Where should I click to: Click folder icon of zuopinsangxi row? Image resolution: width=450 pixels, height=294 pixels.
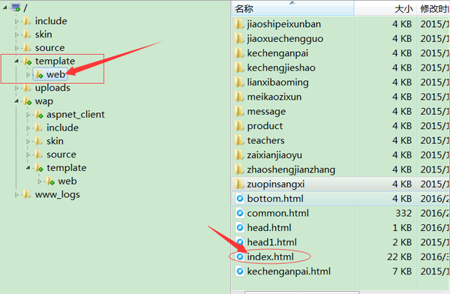pos(238,184)
